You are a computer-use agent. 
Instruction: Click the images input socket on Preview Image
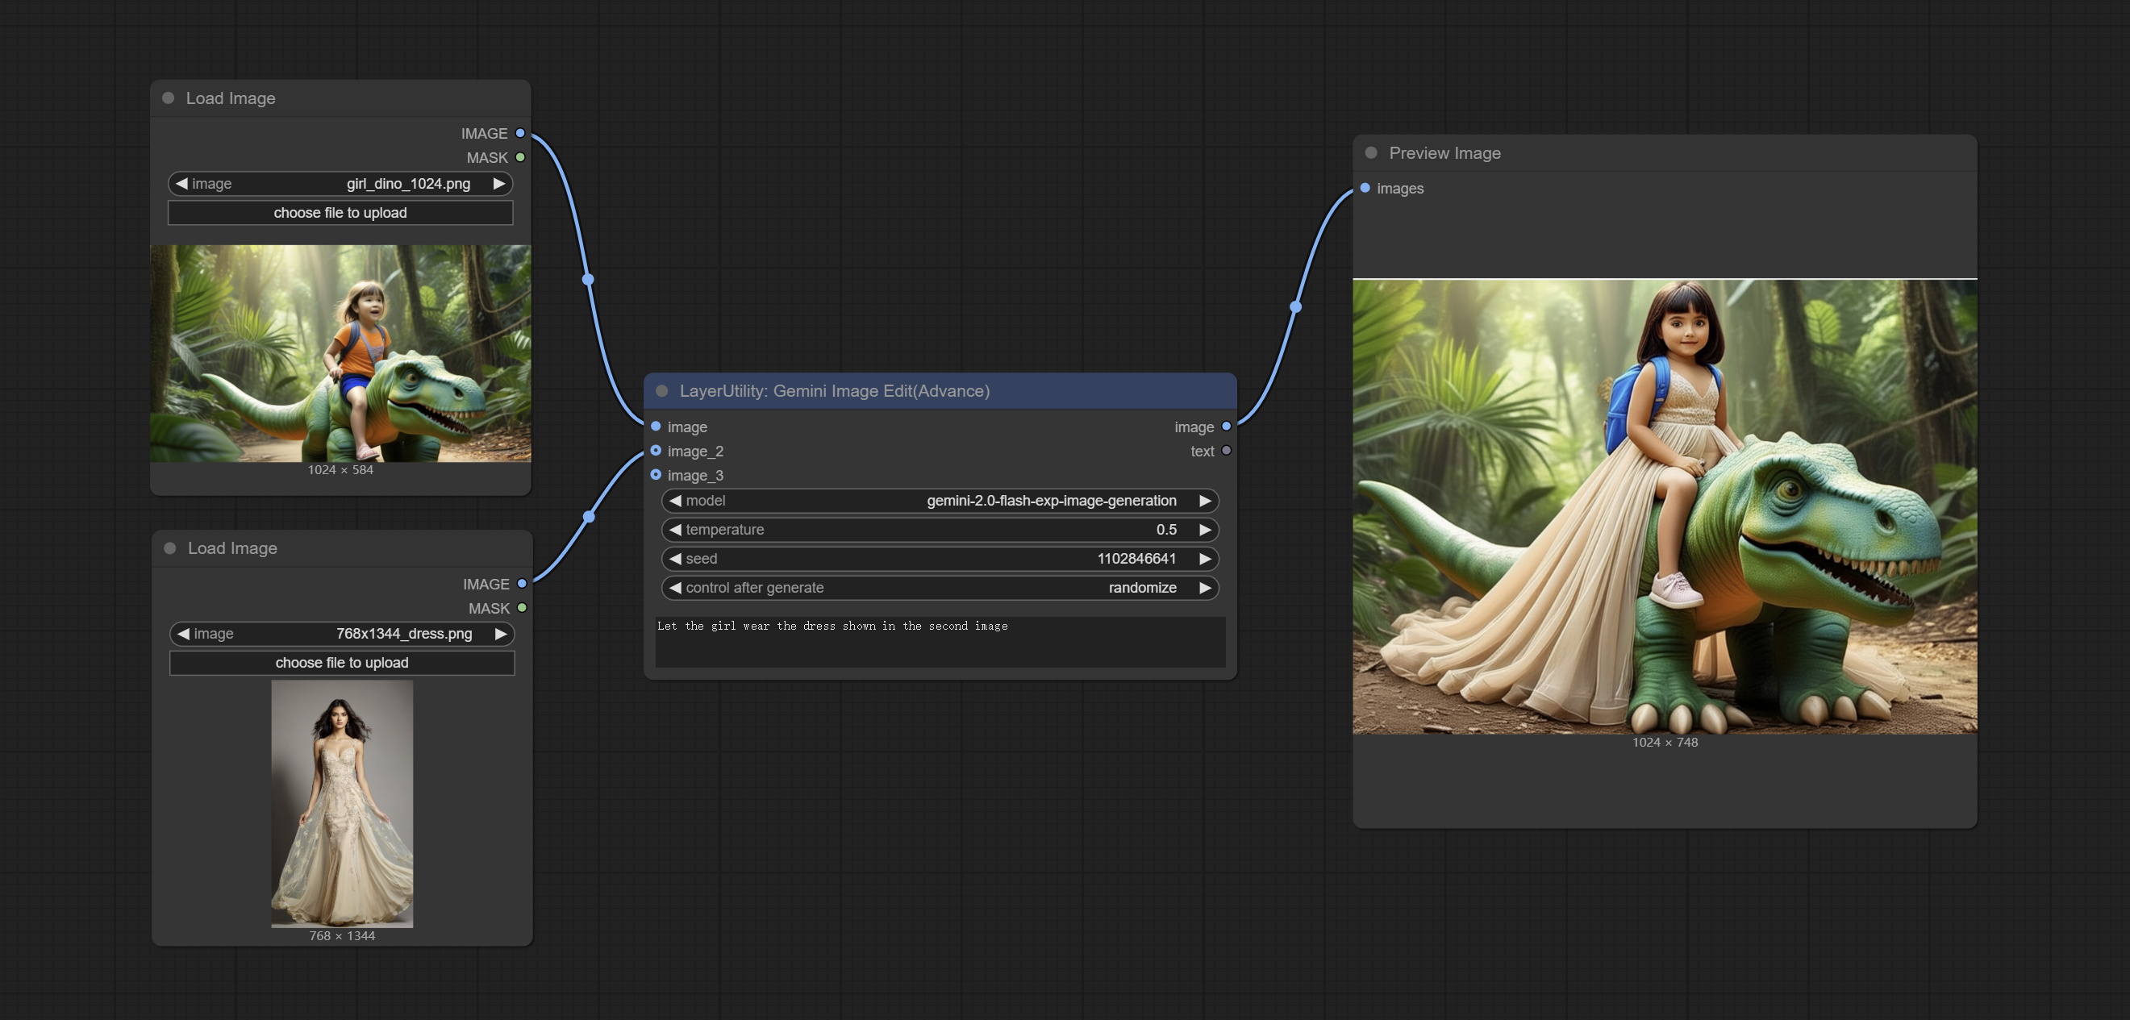tap(1365, 188)
